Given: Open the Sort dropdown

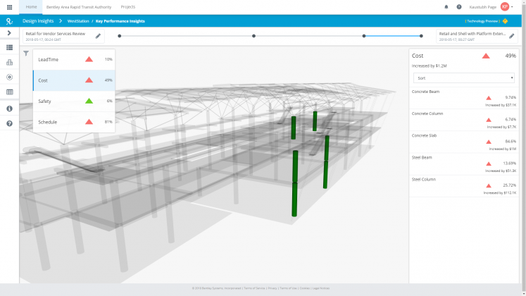Looking at the screenshot, I should click(x=463, y=78).
